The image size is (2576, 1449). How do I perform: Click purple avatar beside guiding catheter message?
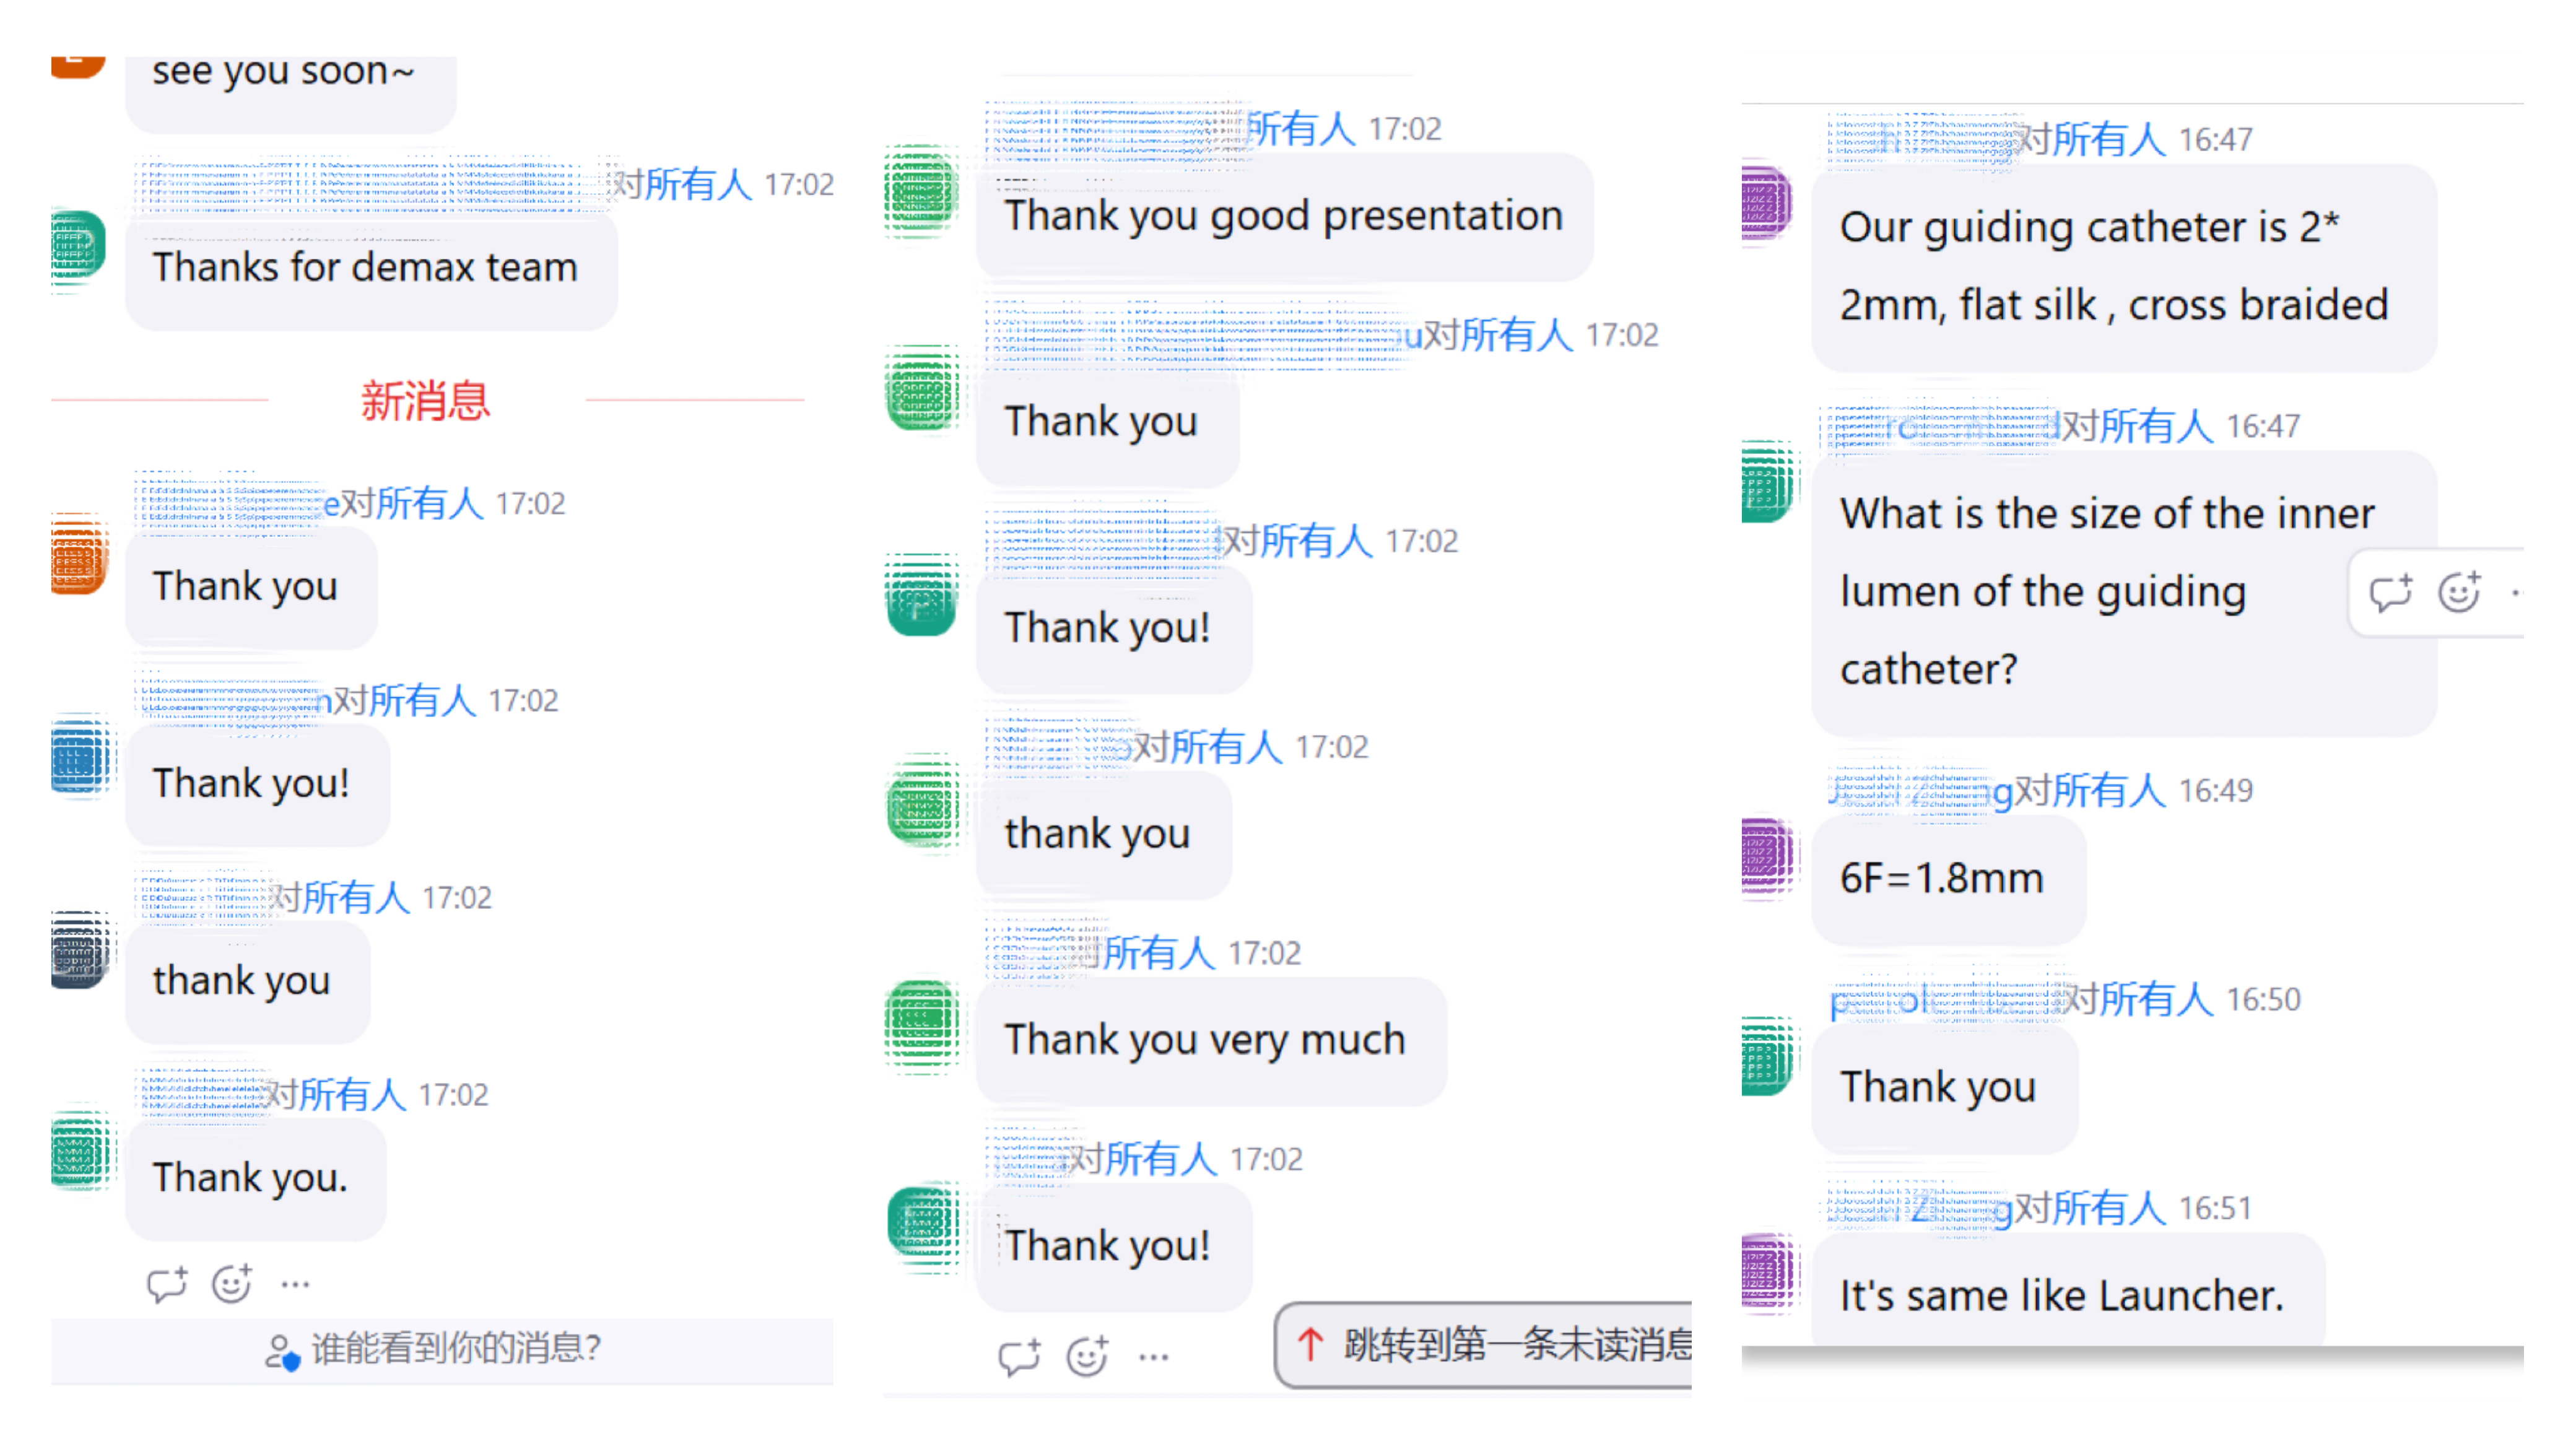coord(1767,204)
